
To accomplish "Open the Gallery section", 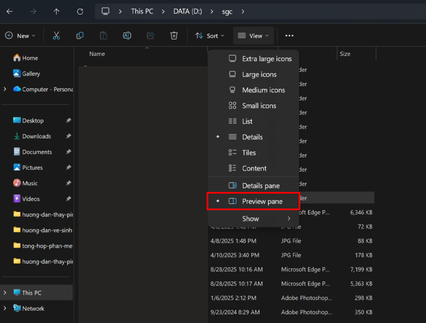I will point(30,73).
